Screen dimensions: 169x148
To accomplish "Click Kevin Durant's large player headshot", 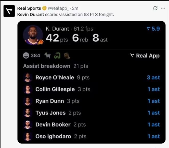I will 33,35.
